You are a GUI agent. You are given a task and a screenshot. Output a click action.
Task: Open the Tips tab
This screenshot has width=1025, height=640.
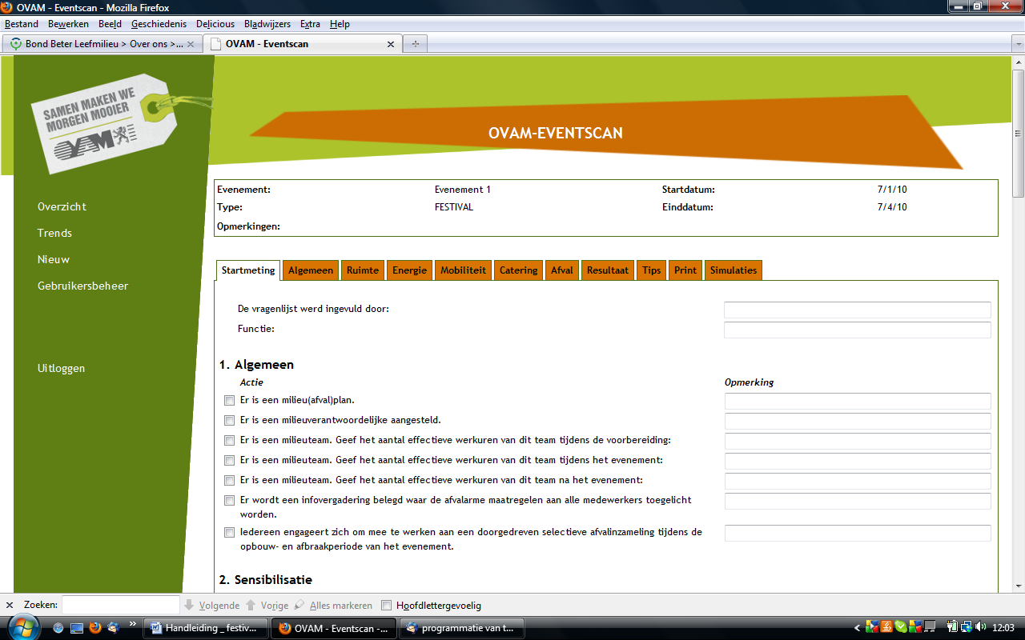(652, 270)
